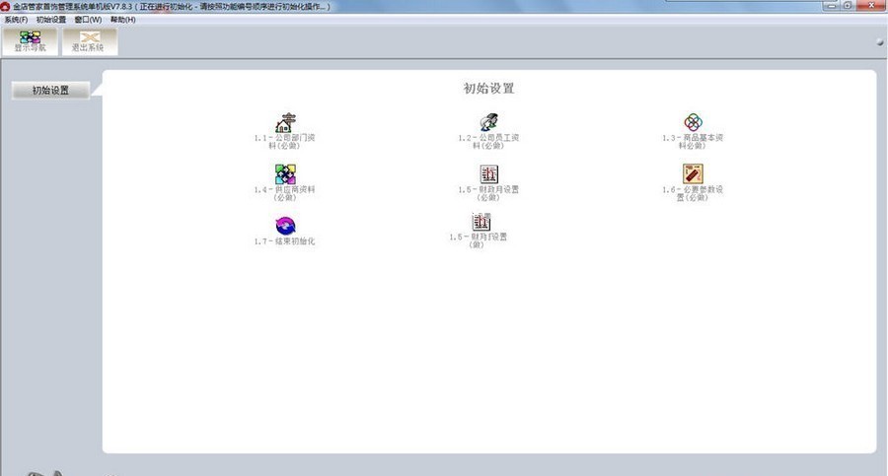Viewport: 888px width, 476px height.
Task: Minimize the application window
Action: [x=832, y=5]
